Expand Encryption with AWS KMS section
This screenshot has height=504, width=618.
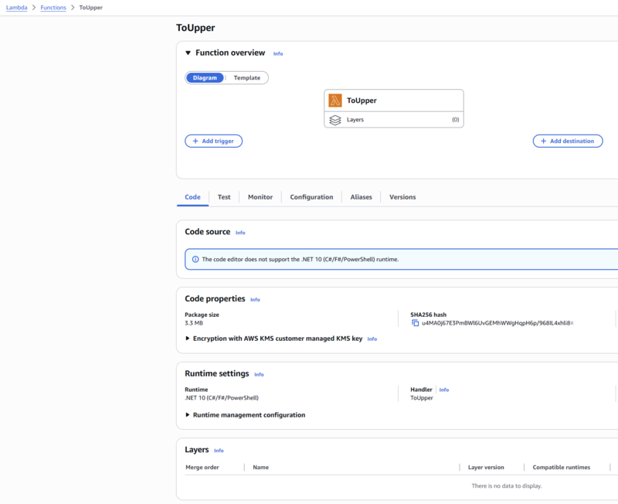(x=188, y=339)
